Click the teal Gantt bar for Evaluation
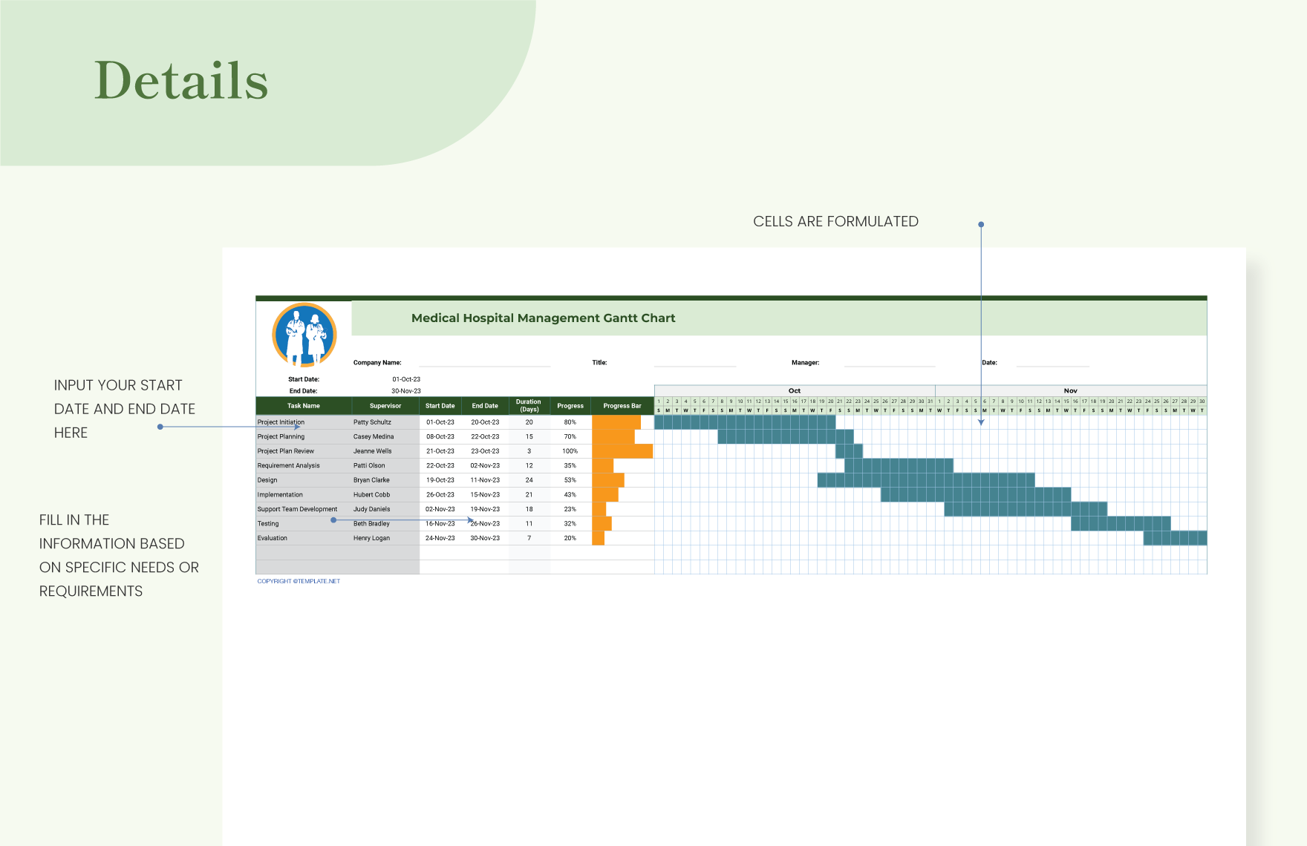Image resolution: width=1307 pixels, height=846 pixels. click(x=1175, y=538)
